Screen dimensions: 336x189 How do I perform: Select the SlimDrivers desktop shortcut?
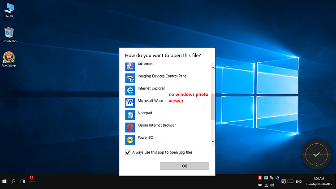(9, 60)
